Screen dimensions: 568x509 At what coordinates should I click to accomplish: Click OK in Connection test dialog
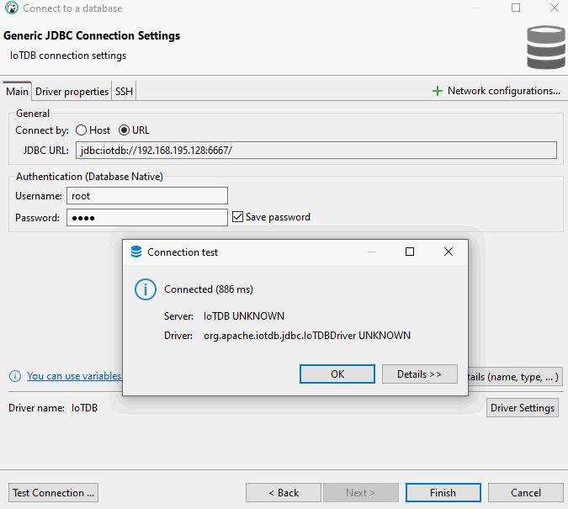point(337,374)
